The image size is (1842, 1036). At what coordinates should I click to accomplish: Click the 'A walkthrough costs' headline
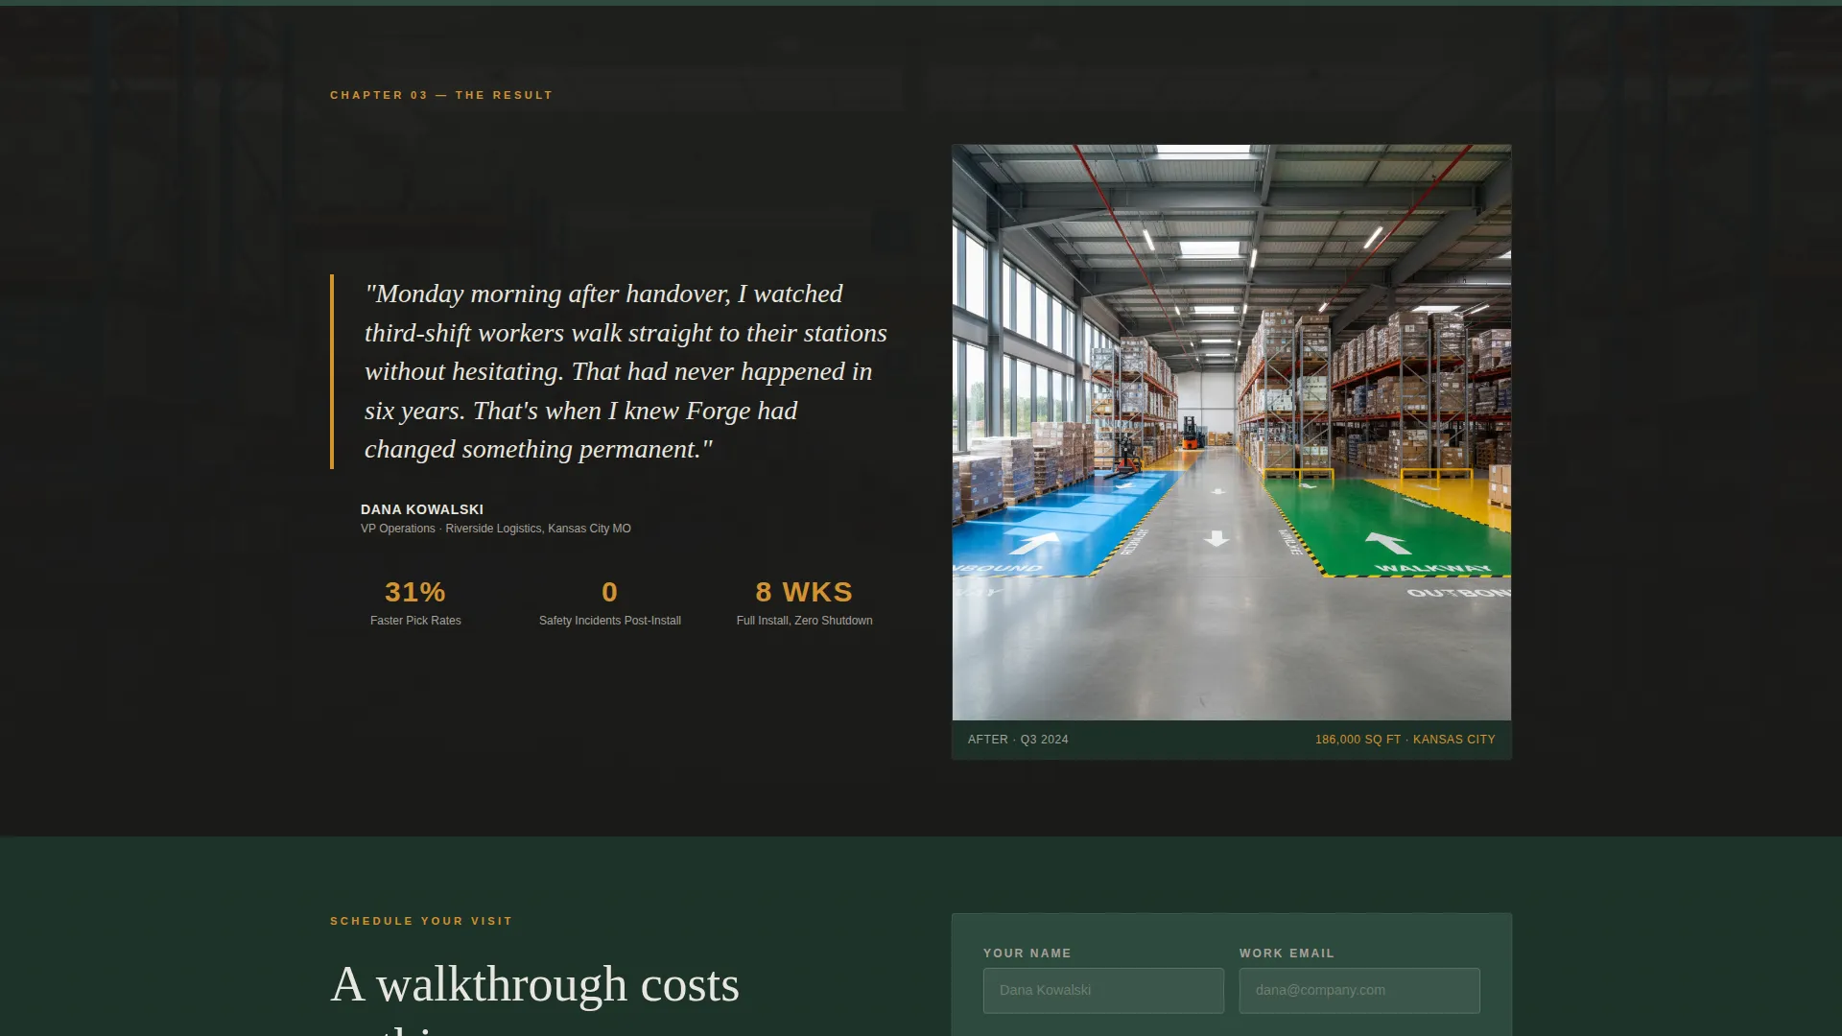tap(535, 985)
